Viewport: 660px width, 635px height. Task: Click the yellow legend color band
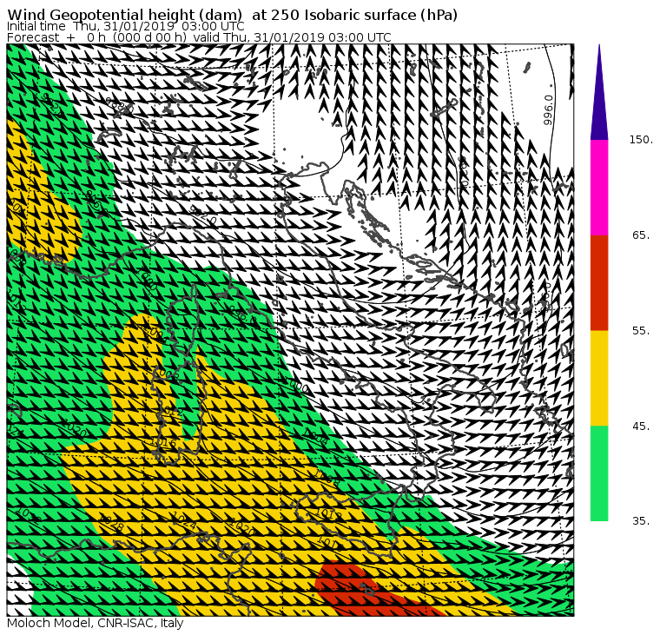coord(599,378)
